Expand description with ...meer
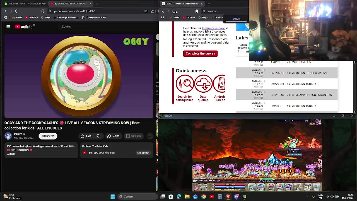Screen dimensions: 357x201 pos(11,154)
